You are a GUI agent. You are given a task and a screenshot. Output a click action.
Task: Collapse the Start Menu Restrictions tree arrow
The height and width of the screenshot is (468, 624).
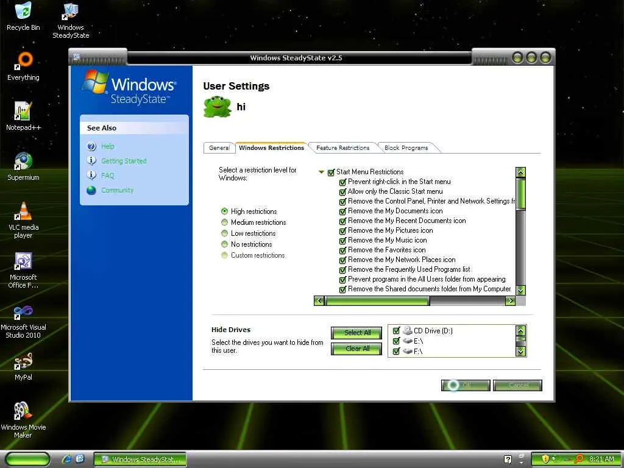(321, 172)
